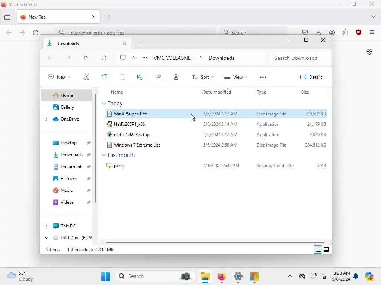This screenshot has width=381, height=285.
Task: Add a new File Explorer tab
Action: coord(141,43)
